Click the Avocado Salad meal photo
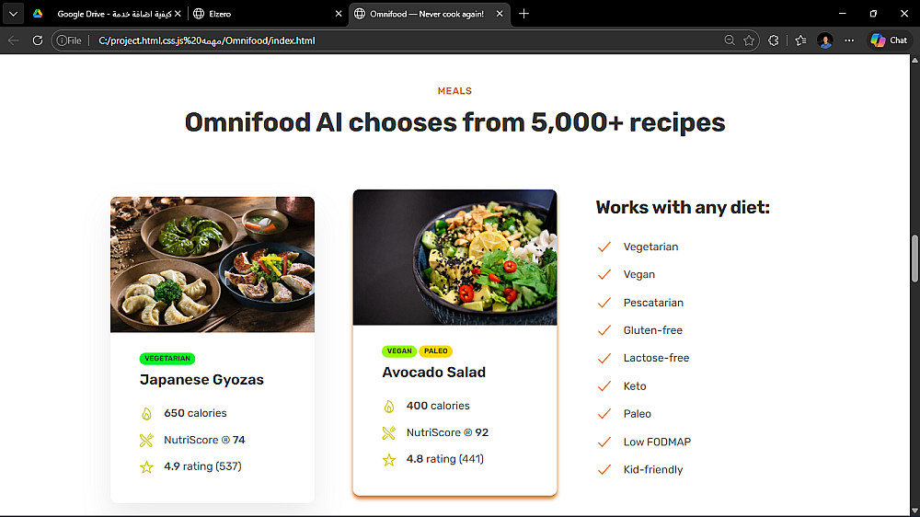The image size is (920, 517). (454, 258)
